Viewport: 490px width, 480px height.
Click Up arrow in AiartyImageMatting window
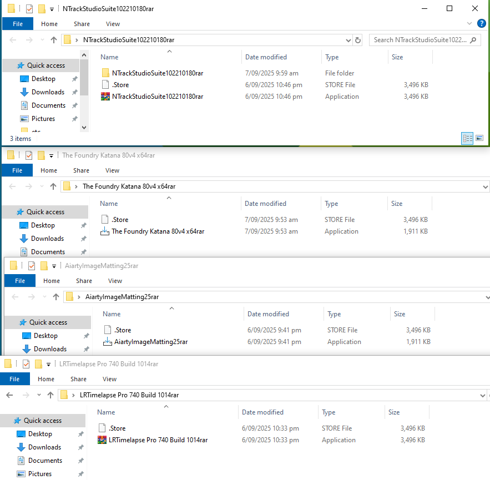(56, 297)
